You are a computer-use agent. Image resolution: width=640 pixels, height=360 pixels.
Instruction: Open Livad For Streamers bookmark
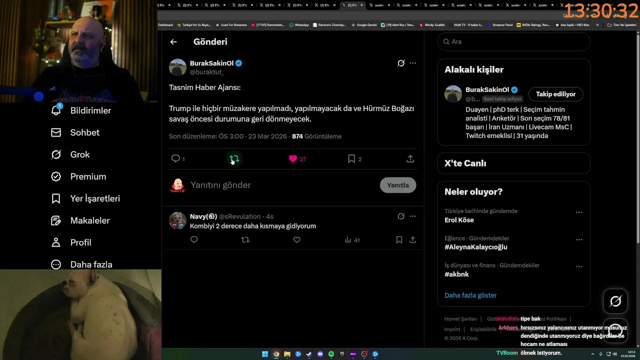[231, 24]
